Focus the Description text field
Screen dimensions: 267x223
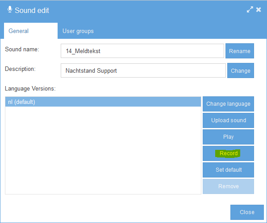coord(143,70)
